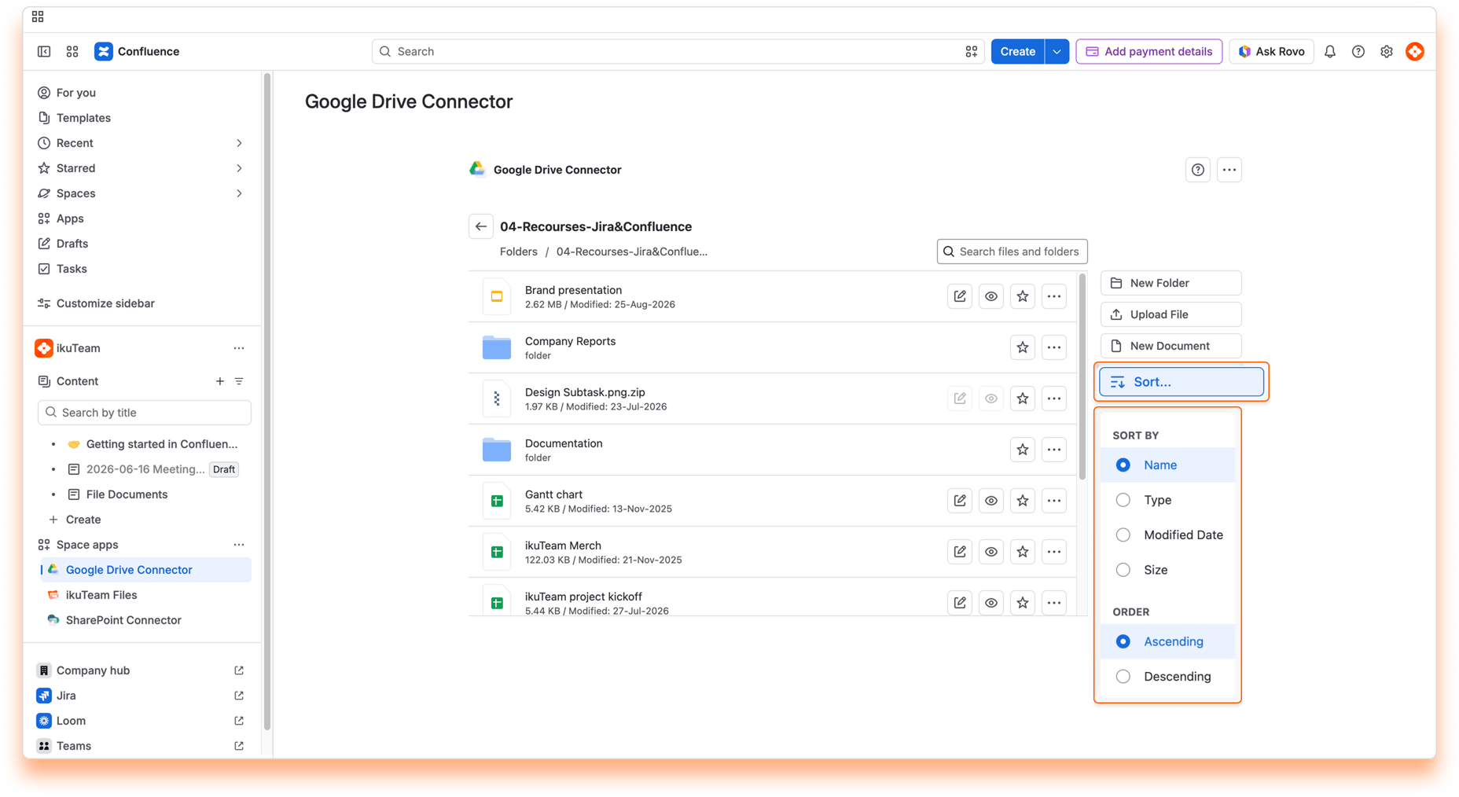Open ikuTeam Files space app
Viewport: 1459px width, 797px height.
pos(101,595)
